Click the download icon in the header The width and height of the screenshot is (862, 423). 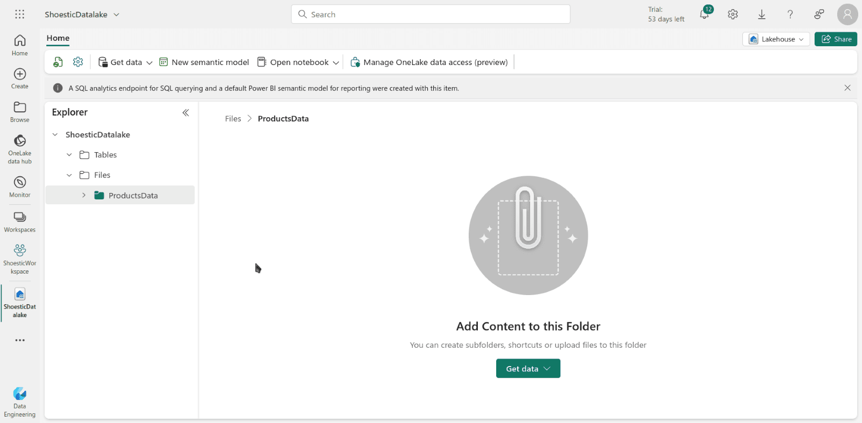[762, 15]
